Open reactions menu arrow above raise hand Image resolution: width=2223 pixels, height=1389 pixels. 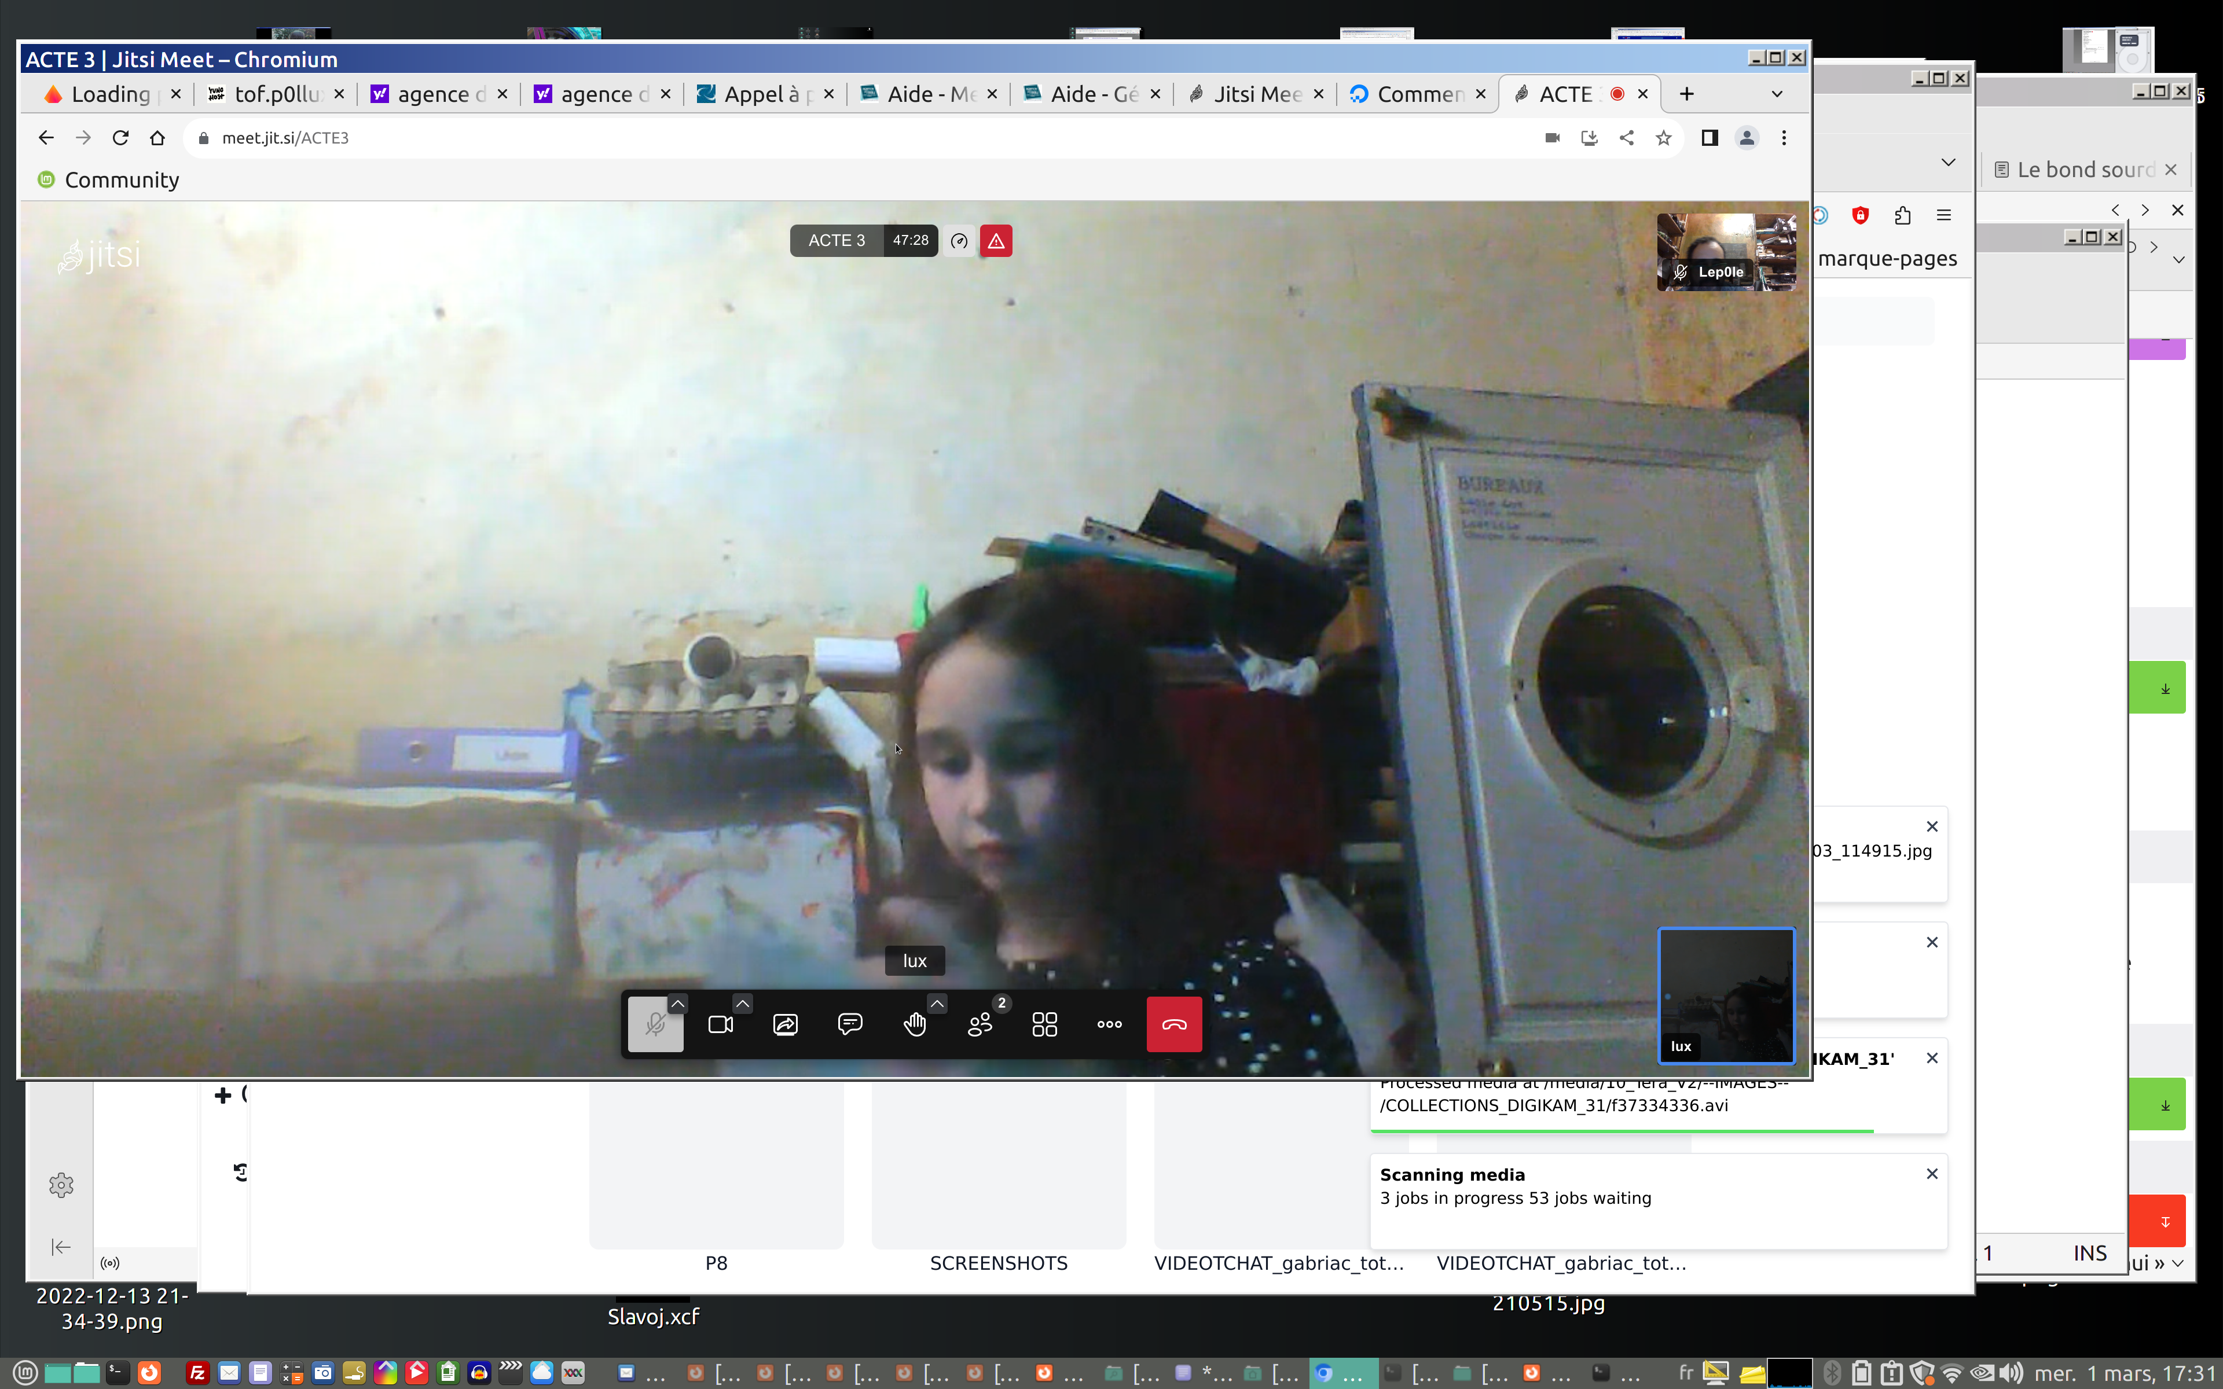coord(936,1003)
